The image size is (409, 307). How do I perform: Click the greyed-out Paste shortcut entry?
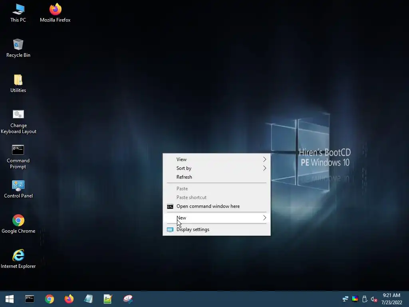pyautogui.click(x=216, y=197)
